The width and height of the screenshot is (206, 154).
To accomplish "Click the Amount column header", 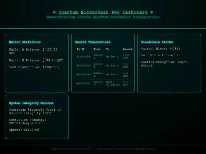I will [x=128, y=49].
